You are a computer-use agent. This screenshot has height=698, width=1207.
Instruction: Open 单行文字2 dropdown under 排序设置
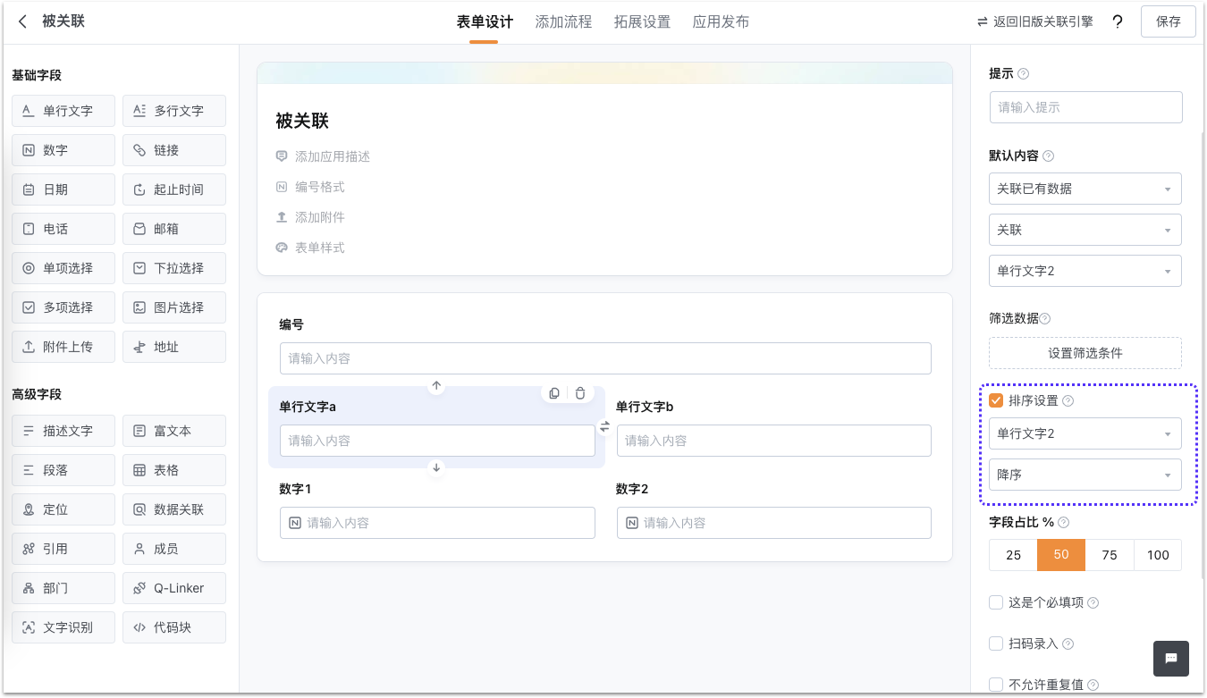(1085, 433)
